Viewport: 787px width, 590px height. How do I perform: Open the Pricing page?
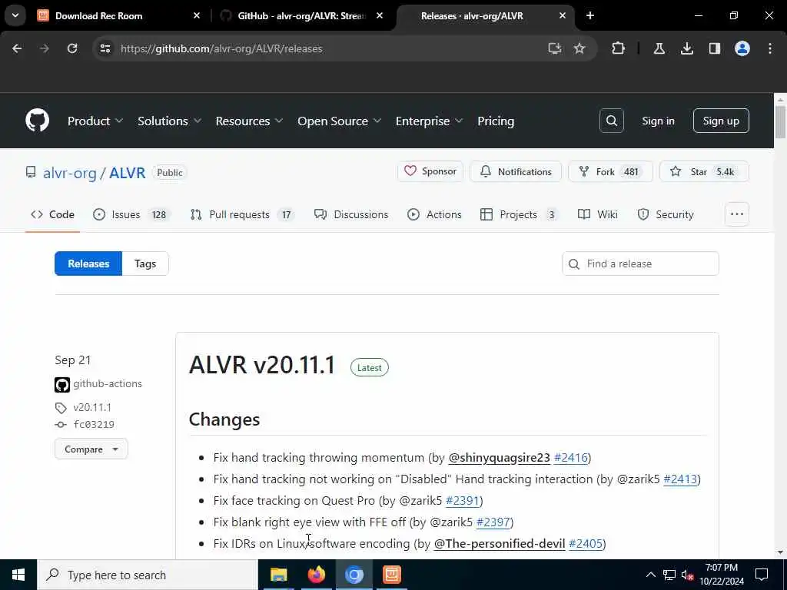click(x=496, y=121)
